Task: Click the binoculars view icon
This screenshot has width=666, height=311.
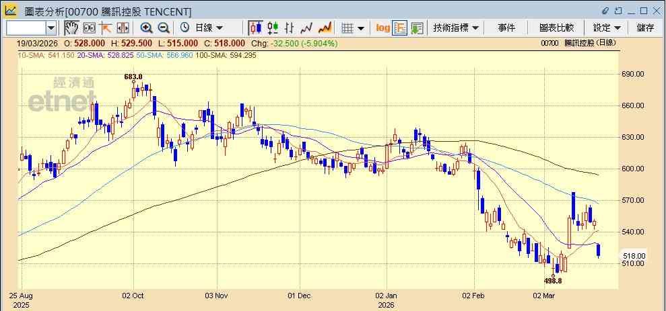Action: (x=89, y=28)
